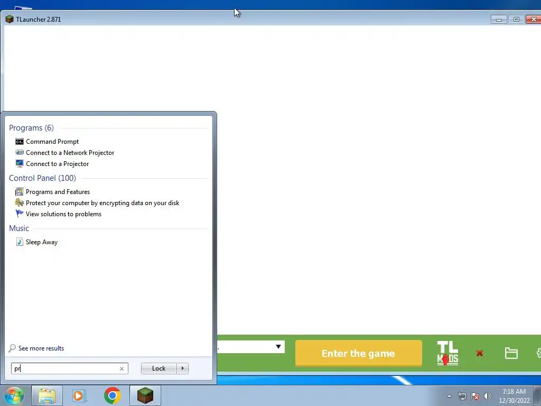This screenshot has width=541, height=406.
Task: Click See more results
Action: pos(36,348)
